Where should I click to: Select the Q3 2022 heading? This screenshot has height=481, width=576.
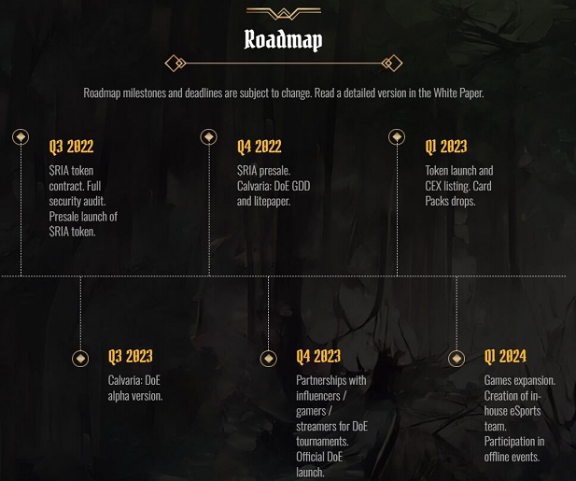click(x=71, y=147)
